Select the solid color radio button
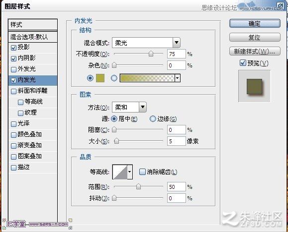The width and height of the screenshot is (288, 232). point(90,78)
